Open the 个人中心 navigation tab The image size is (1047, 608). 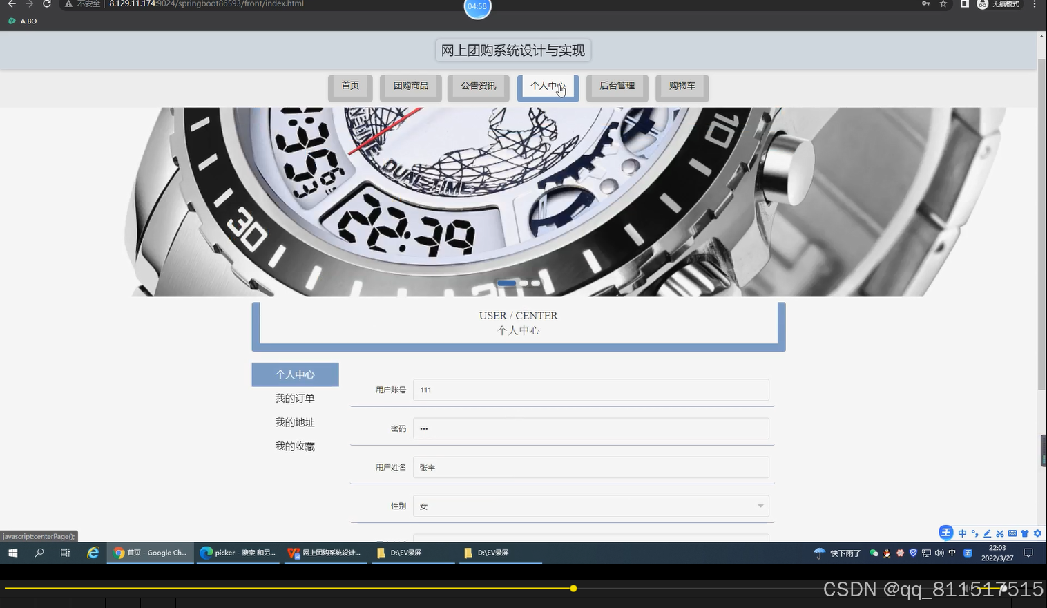pyautogui.click(x=548, y=86)
